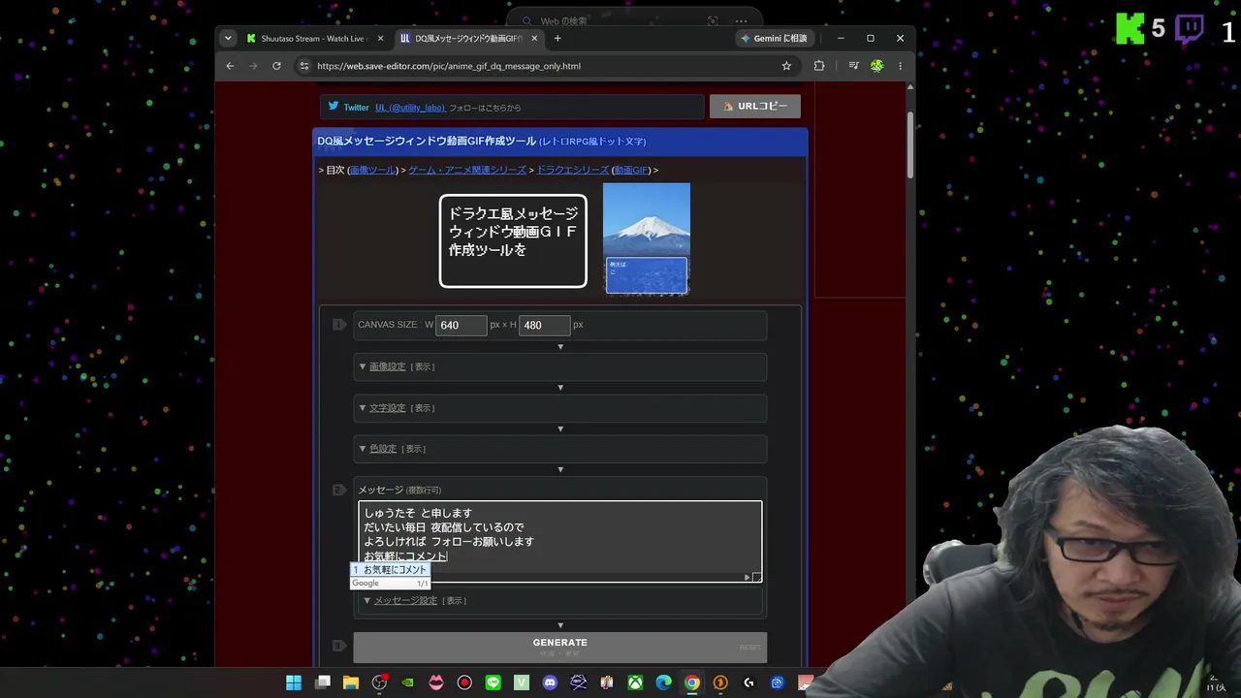Open Discord from the taskbar
The height and width of the screenshot is (698, 1241).
pyautogui.click(x=550, y=682)
